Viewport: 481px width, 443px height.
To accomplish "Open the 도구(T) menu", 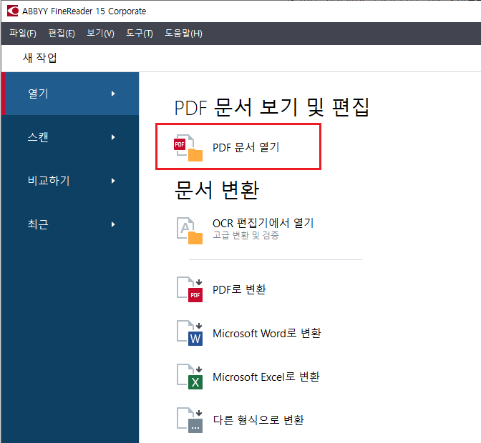I will tap(140, 33).
